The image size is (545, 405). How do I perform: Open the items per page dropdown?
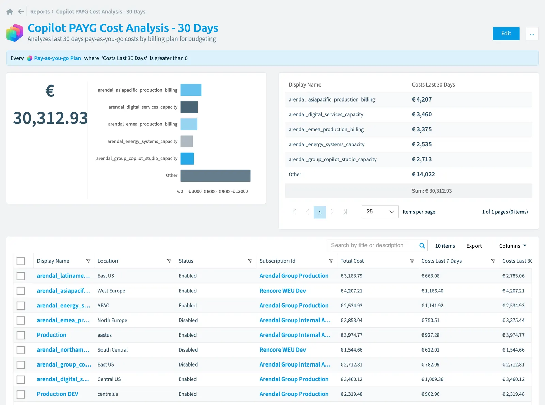coord(380,212)
